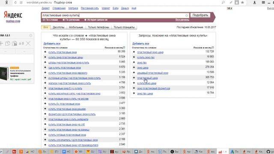Screen dimensions: 274x154
Task: Clear the list with the X icon in the WA panel
Action: pos(28,44)
